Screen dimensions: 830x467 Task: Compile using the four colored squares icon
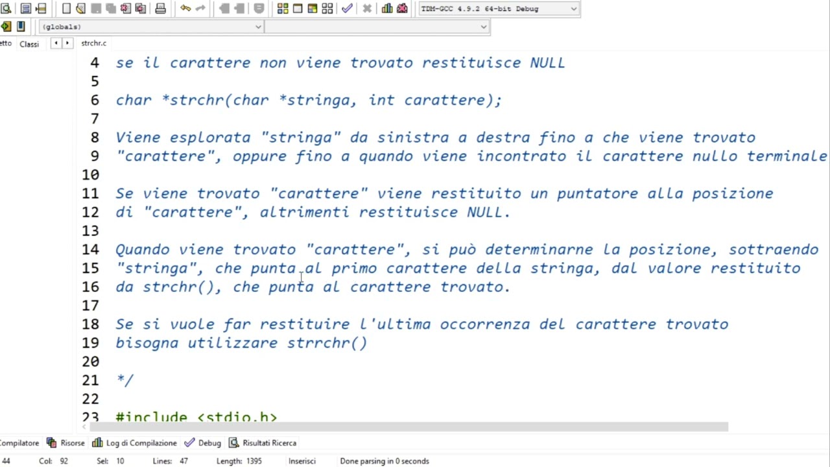283,8
